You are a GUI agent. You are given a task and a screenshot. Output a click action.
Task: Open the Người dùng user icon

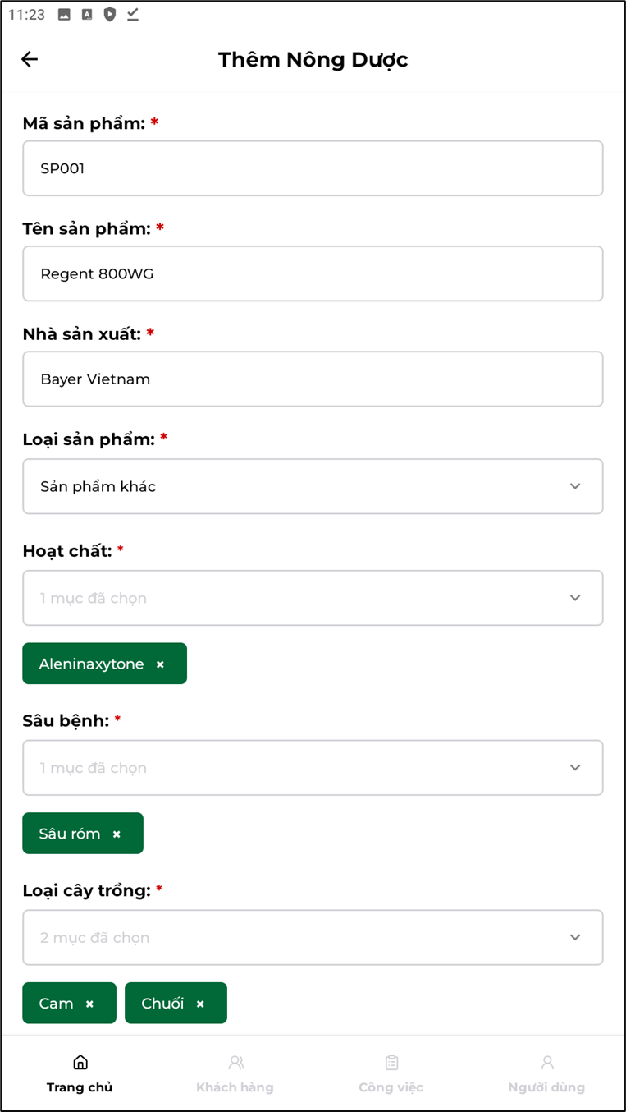[547, 1062]
